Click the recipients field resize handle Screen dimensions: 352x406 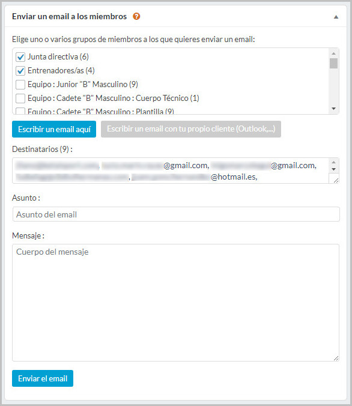pyautogui.click(x=336, y=180)
